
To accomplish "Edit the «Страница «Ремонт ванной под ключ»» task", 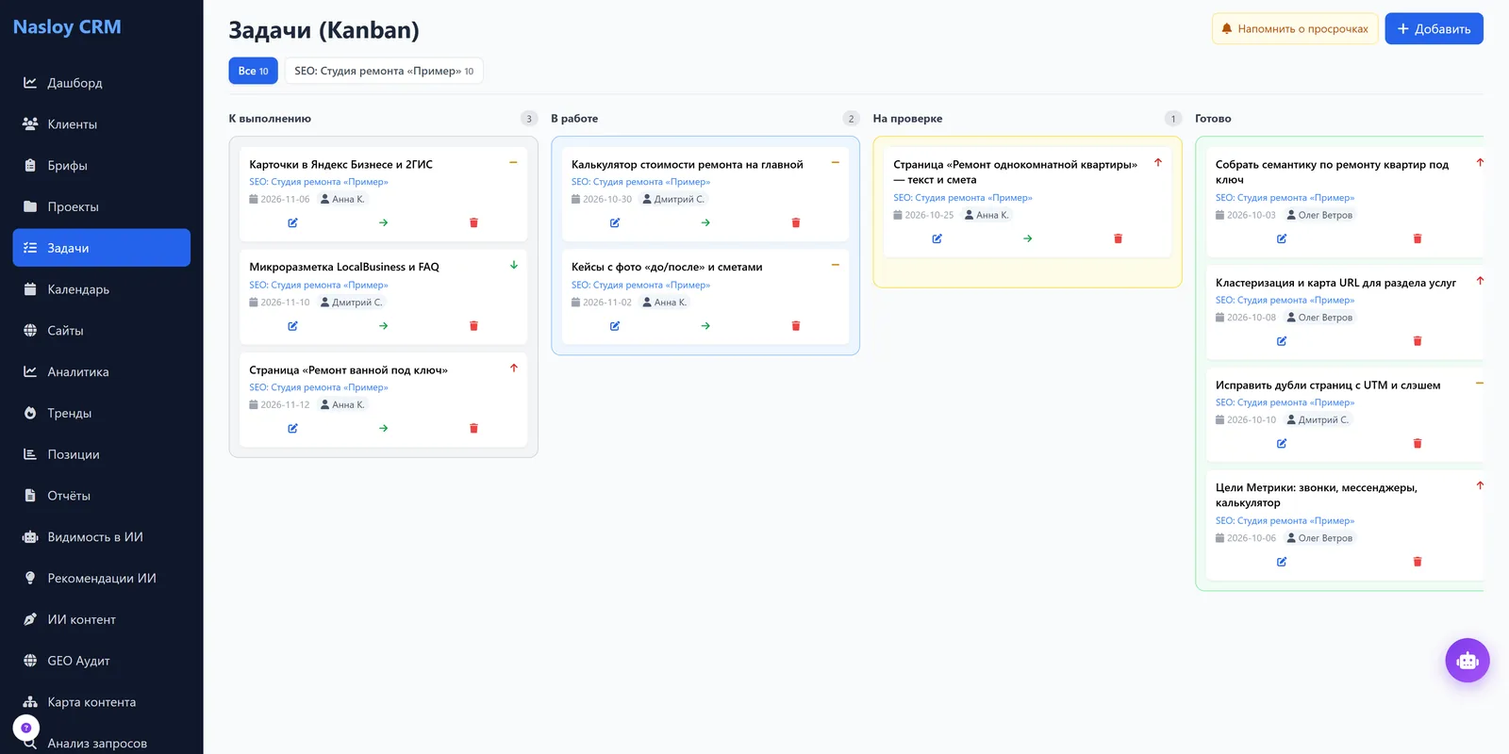I will pyautogui.click(x=292, y=429).
